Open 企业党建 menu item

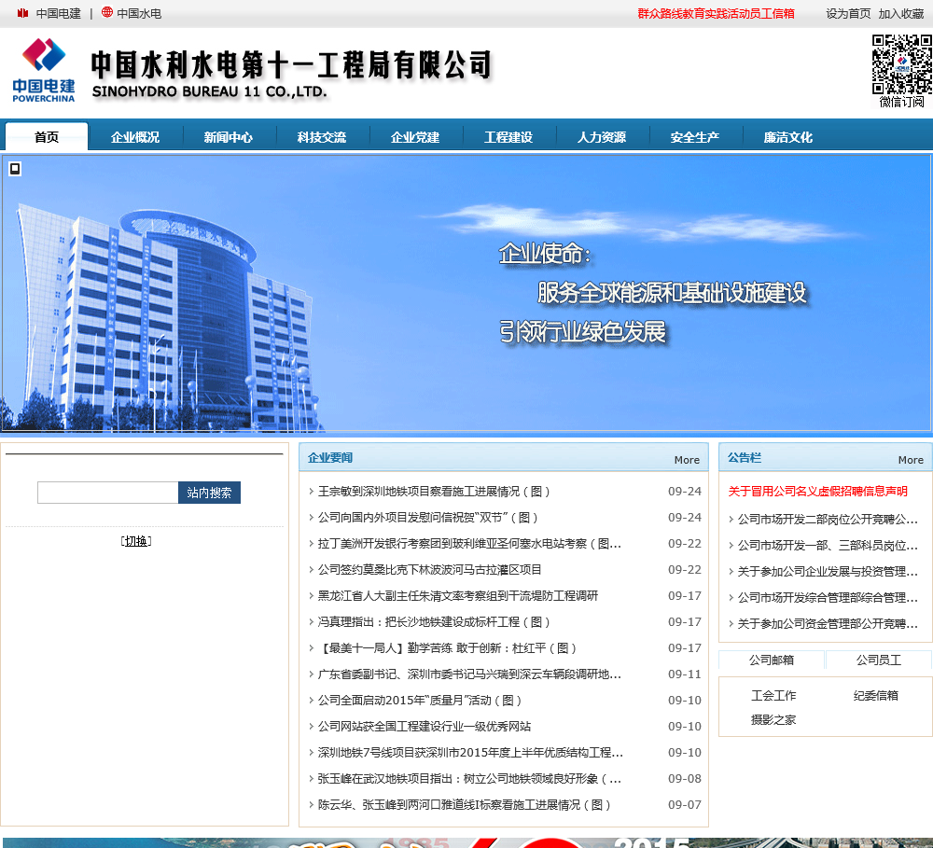click(x=415, y=137)
